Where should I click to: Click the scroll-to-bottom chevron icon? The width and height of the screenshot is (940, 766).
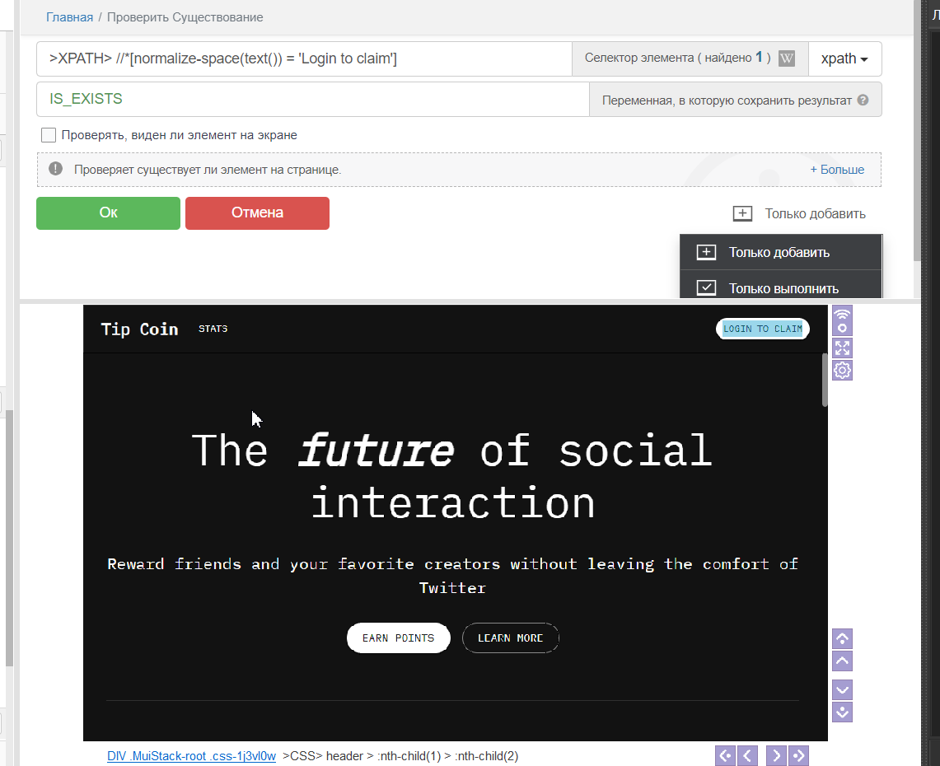click(842, 712)
